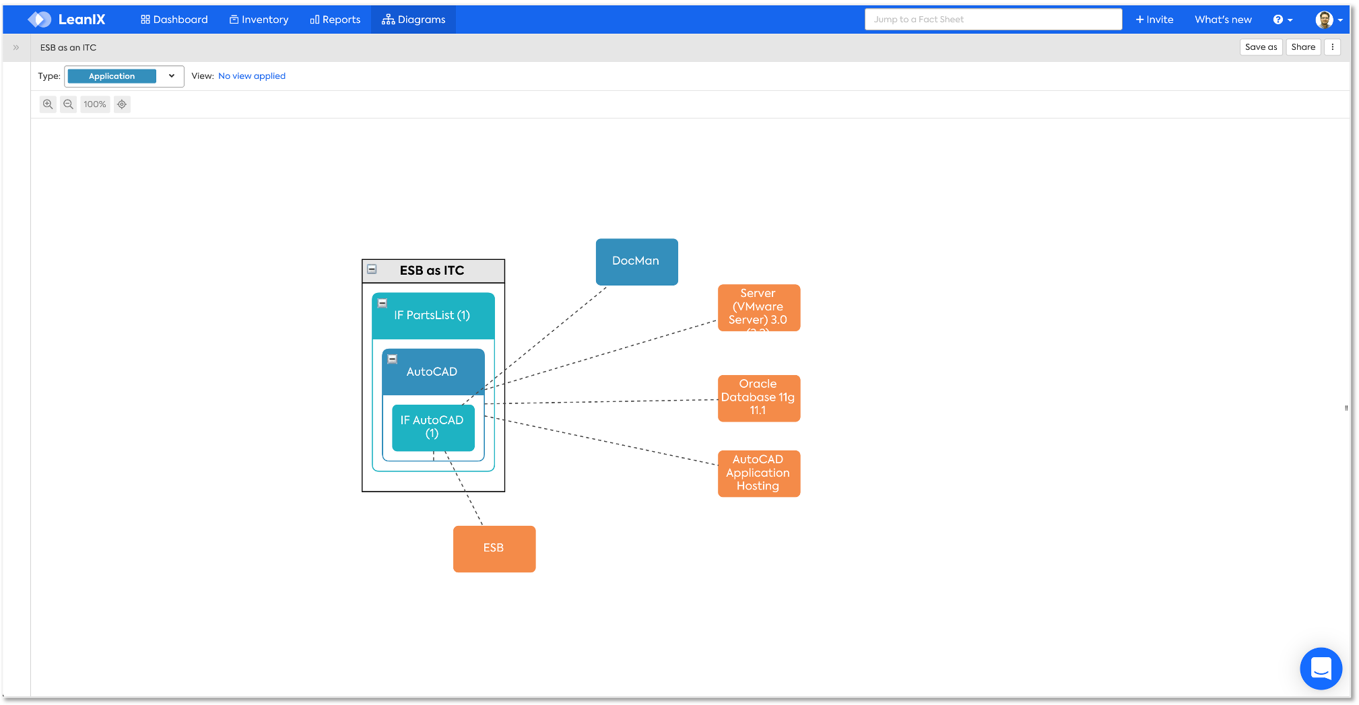Click the LeanIX logo
The image size is (1359, 705).
tap(66, 20)
